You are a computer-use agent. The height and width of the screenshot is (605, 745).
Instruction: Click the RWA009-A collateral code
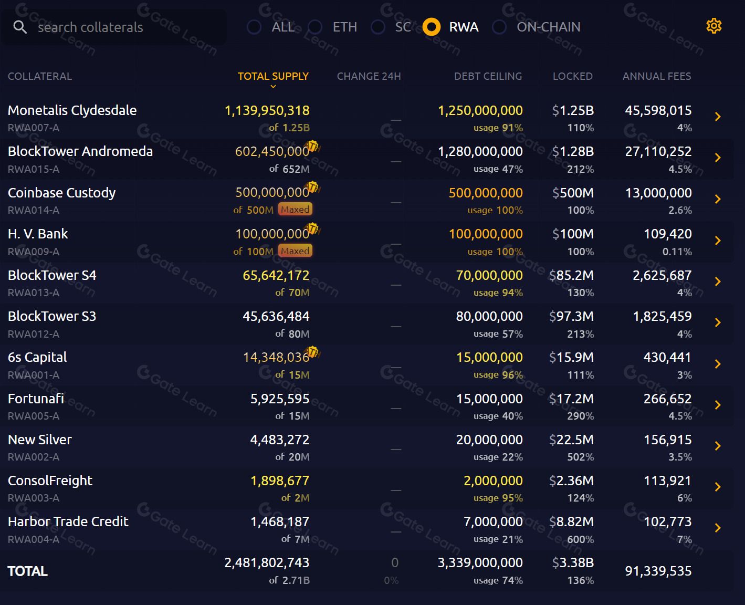point(34,252)
